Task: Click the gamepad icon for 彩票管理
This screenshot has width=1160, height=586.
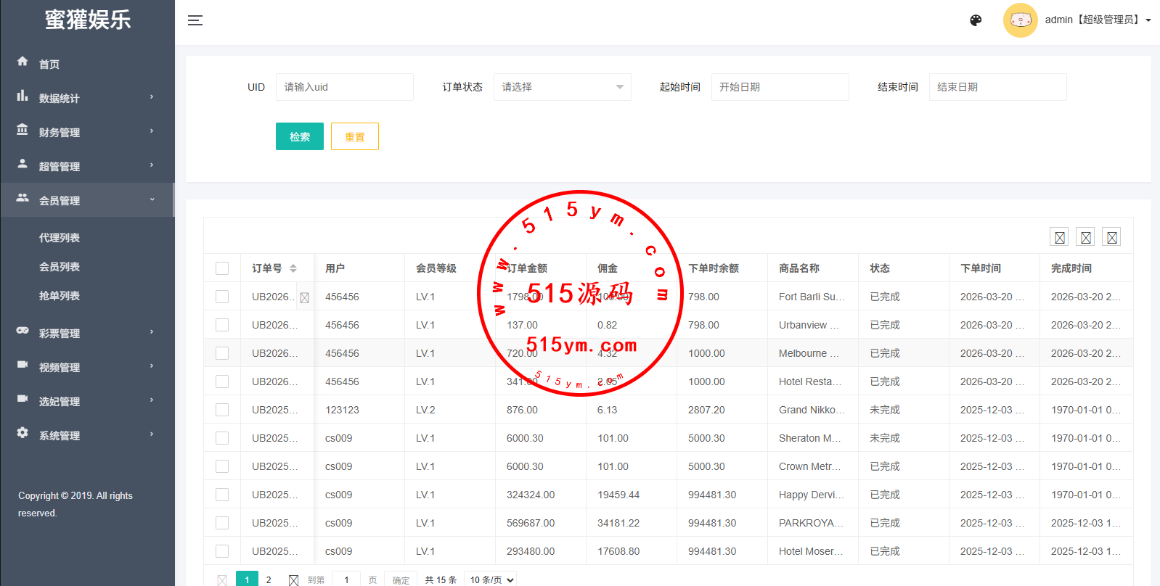Action: (x=23, y=331)
